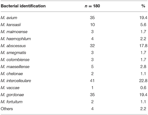The height and width of the screenshot is (115, 148).
Task: Click the Others row label
Action: pos(7,109)
